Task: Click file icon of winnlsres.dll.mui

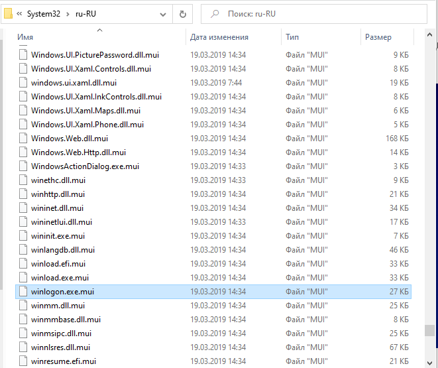Action: click(x=23, y=347)
